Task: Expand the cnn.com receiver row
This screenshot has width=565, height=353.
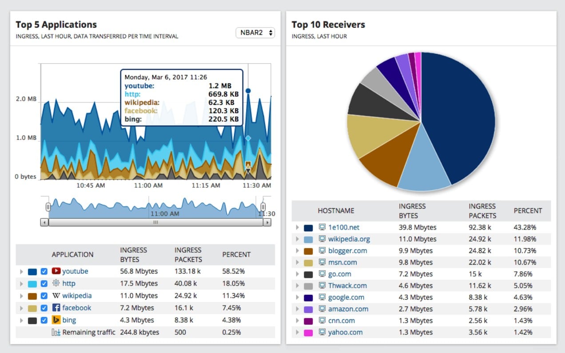Action: click(297, 321)
